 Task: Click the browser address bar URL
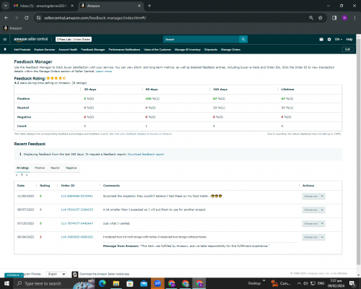pyautogui.click(x=95, y=18)
